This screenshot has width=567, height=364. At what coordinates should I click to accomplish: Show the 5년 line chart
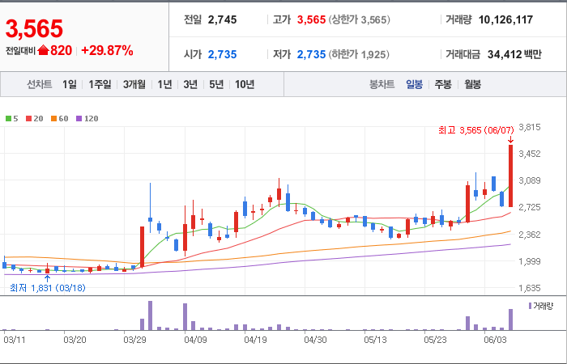coord(216,84)
